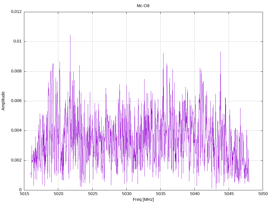Image resolution: width=270 pixels, height=203 pixels.
Task: Click the x-axis tick label 5040
Action: click(195, 194)
